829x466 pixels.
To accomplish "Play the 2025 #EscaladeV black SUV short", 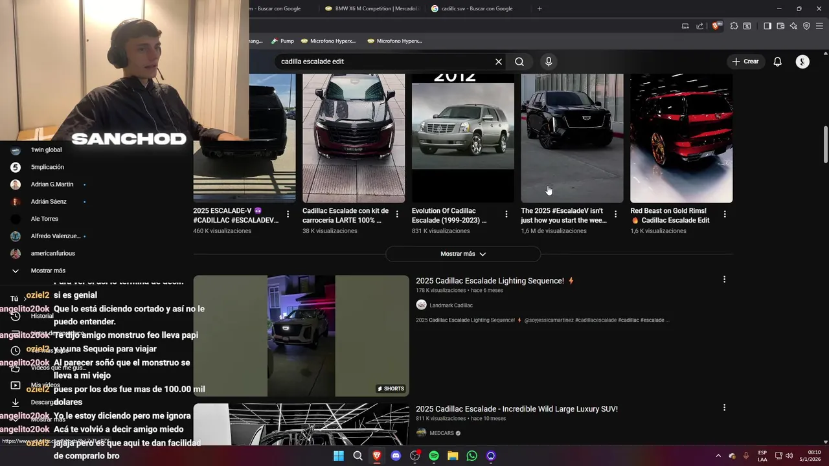I will point(572,138).
